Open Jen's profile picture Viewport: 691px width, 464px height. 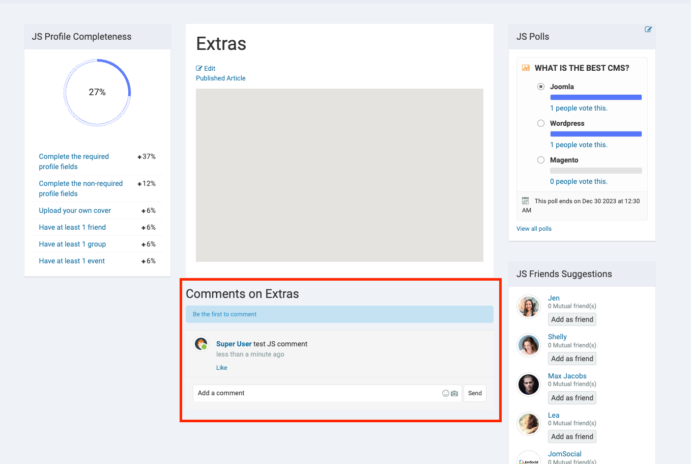pos(529,307)
